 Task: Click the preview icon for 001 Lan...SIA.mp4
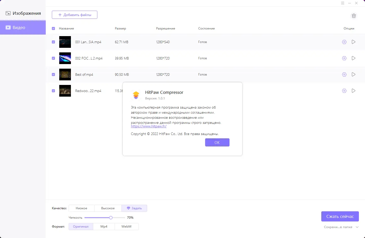[x=353, y=42]
